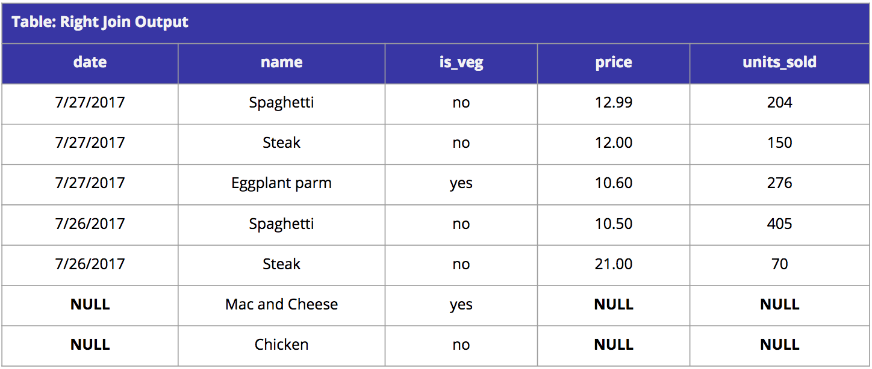Select the name column header
Viewport: 872px width, 369px height.
281,62
